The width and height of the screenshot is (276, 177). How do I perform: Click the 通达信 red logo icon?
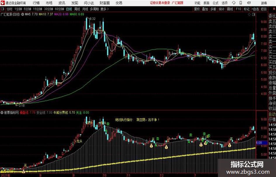coord(2,3)
